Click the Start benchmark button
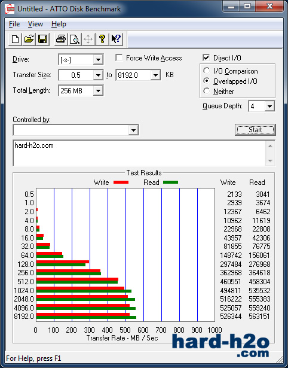 tap(255, 130)
